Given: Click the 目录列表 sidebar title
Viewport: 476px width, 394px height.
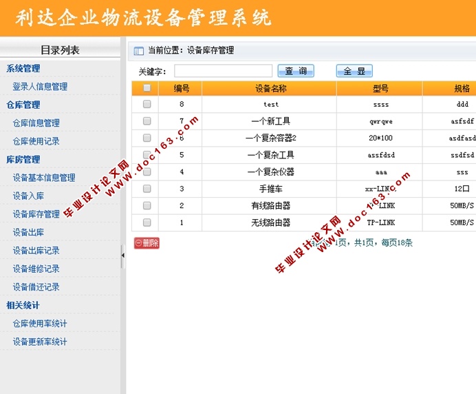Looking at the screenshot, I should click(x=60, y=50).
